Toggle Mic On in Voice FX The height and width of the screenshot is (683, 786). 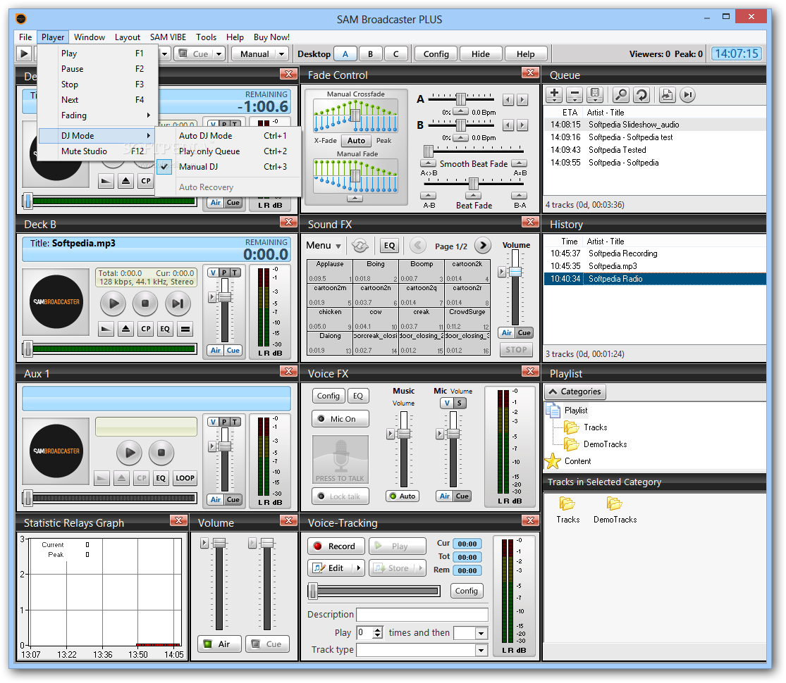(x=340, y=419)
